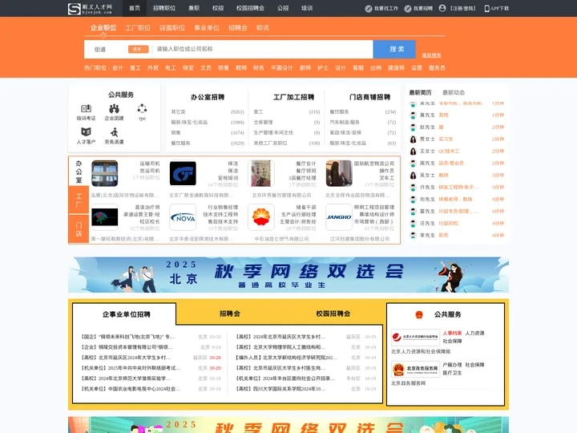Screen dimensions: 577x433
Task: Open the rpo service icon
Action: coord(142,108)
